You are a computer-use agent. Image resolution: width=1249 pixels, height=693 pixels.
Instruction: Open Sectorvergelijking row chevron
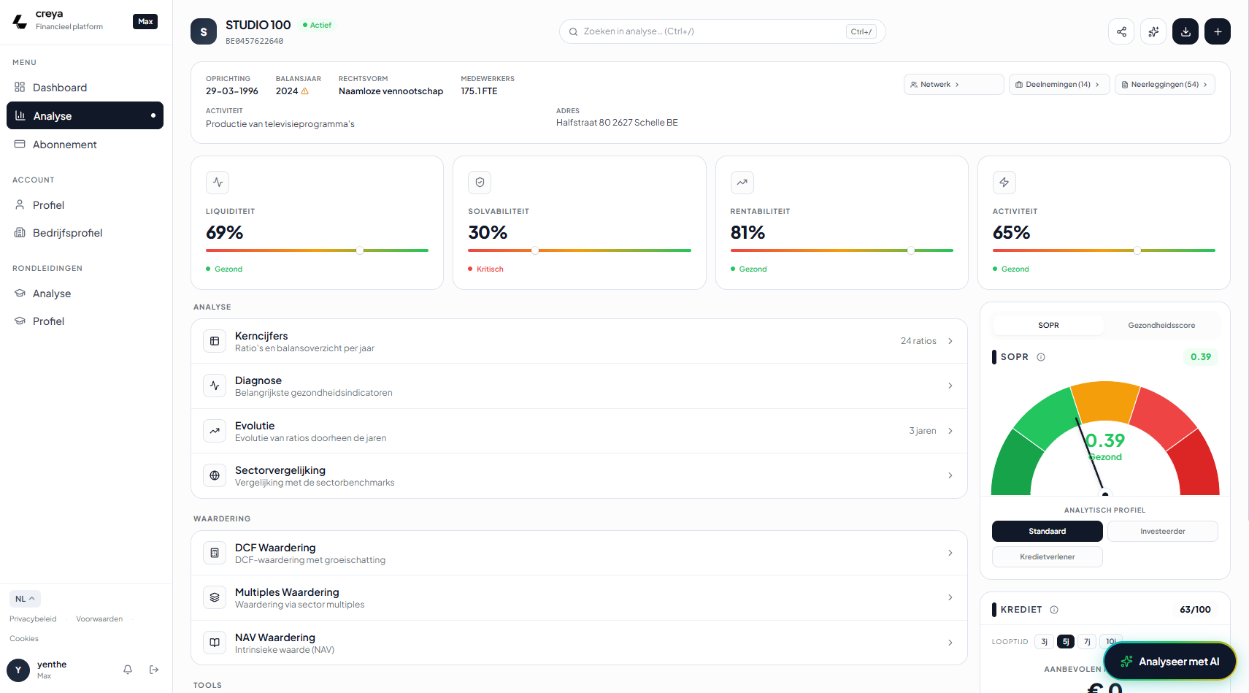[950, 475]
